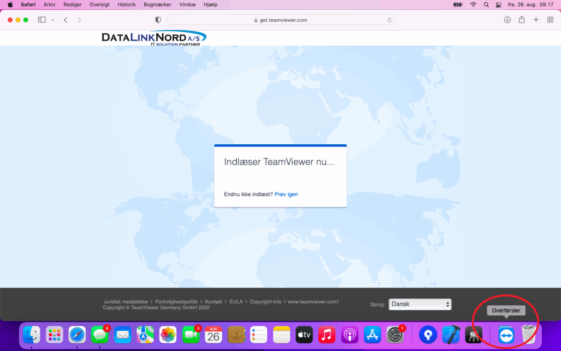
Task: Reload the page with the refresh icon
Action: click(390, 20)
